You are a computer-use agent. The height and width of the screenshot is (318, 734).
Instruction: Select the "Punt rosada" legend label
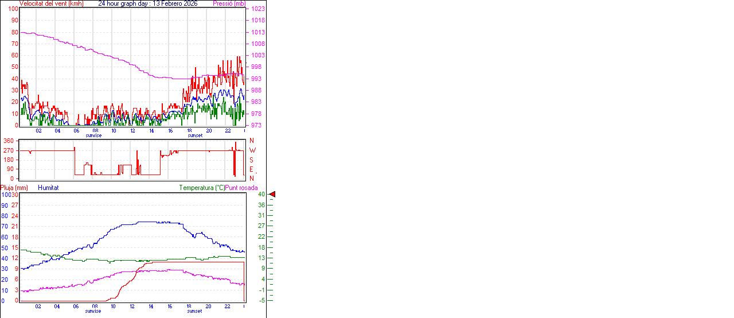(x=241, y=188)
